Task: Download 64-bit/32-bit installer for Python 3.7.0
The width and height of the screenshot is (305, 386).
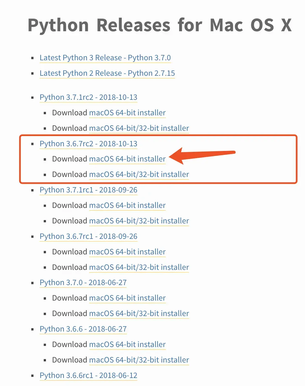Action: pyautogui.click(x=139, y=314)
